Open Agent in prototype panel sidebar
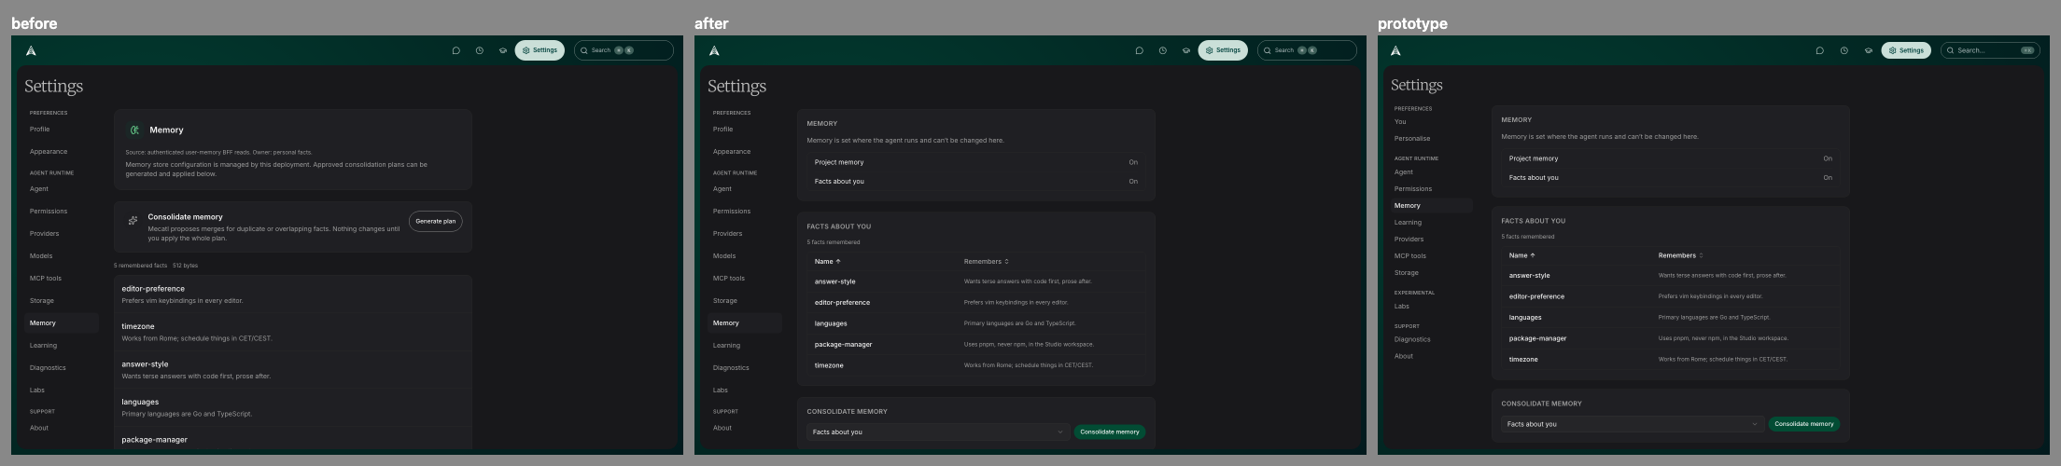Screen dimensions: 2061x466 (1432, 172)
